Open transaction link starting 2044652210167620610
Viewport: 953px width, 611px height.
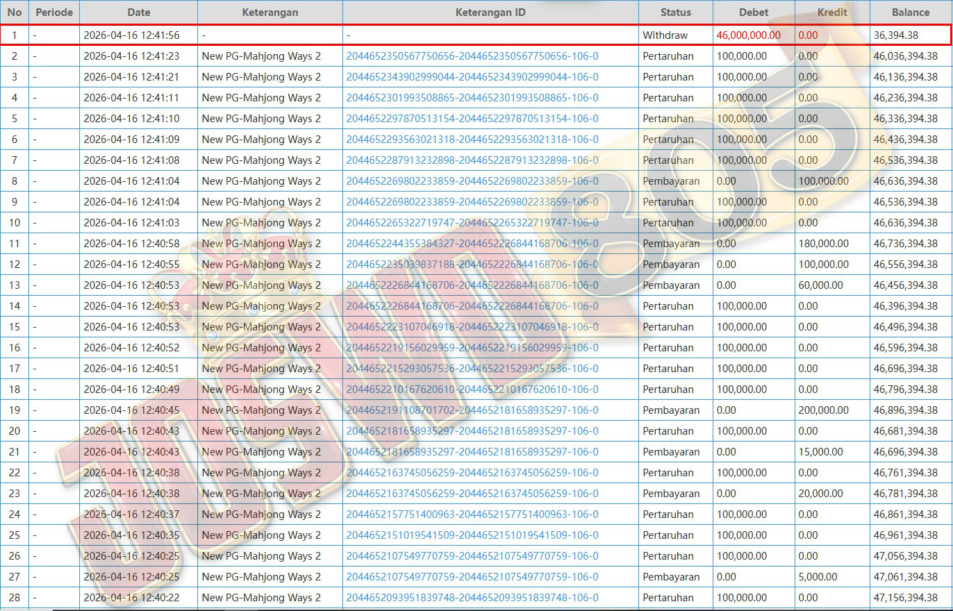[472, 390]
